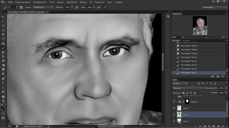Delete layer trash icon in Layers panel
The image size is (229, 128).
(223, 126)
